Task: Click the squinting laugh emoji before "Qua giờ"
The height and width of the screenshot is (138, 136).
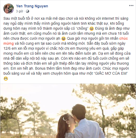Action: coord(64,39)
